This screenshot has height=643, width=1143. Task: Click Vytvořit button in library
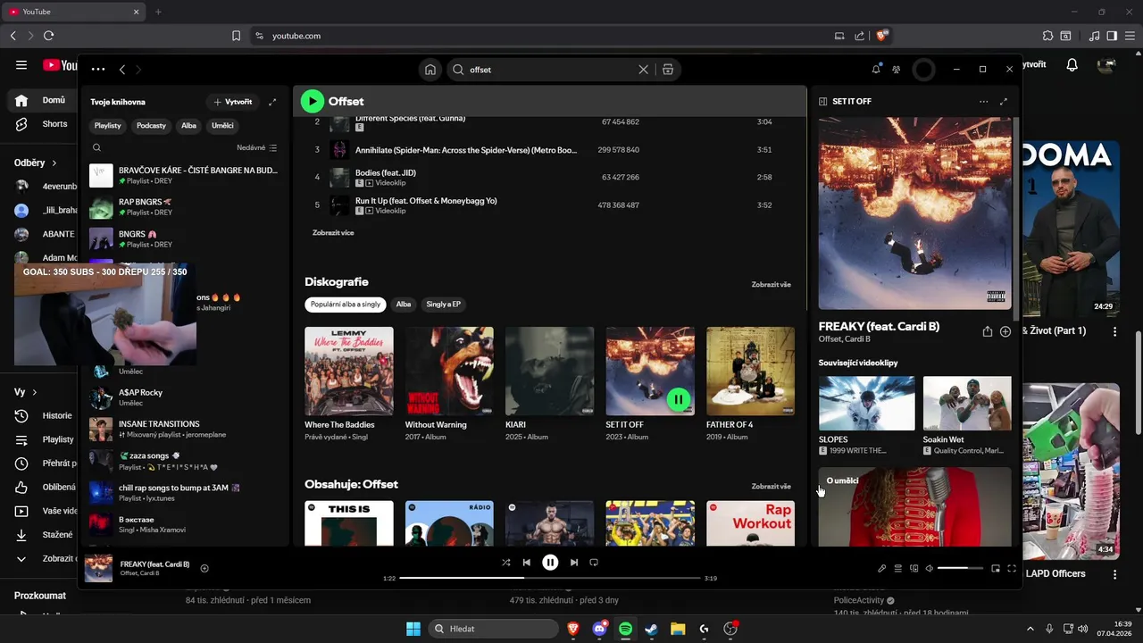pyautogui.click(x=233, y=102)
